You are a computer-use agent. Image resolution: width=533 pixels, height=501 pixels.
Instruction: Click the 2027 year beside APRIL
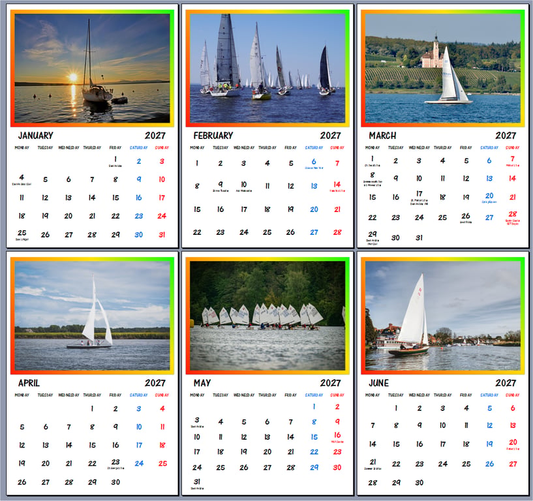[x=155, y=383]
